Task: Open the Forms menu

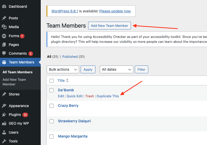Action: point(14,36)
